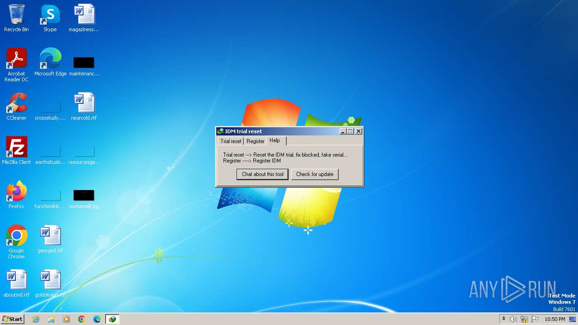Viewport: 578px width, 325px height.
Task: Open the volume control tray icon
Action: click(x=513, y=319)
